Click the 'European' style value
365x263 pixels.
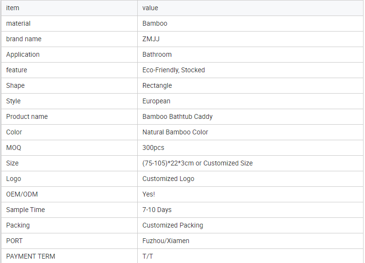pyautogui.click(x=156, y=101)
